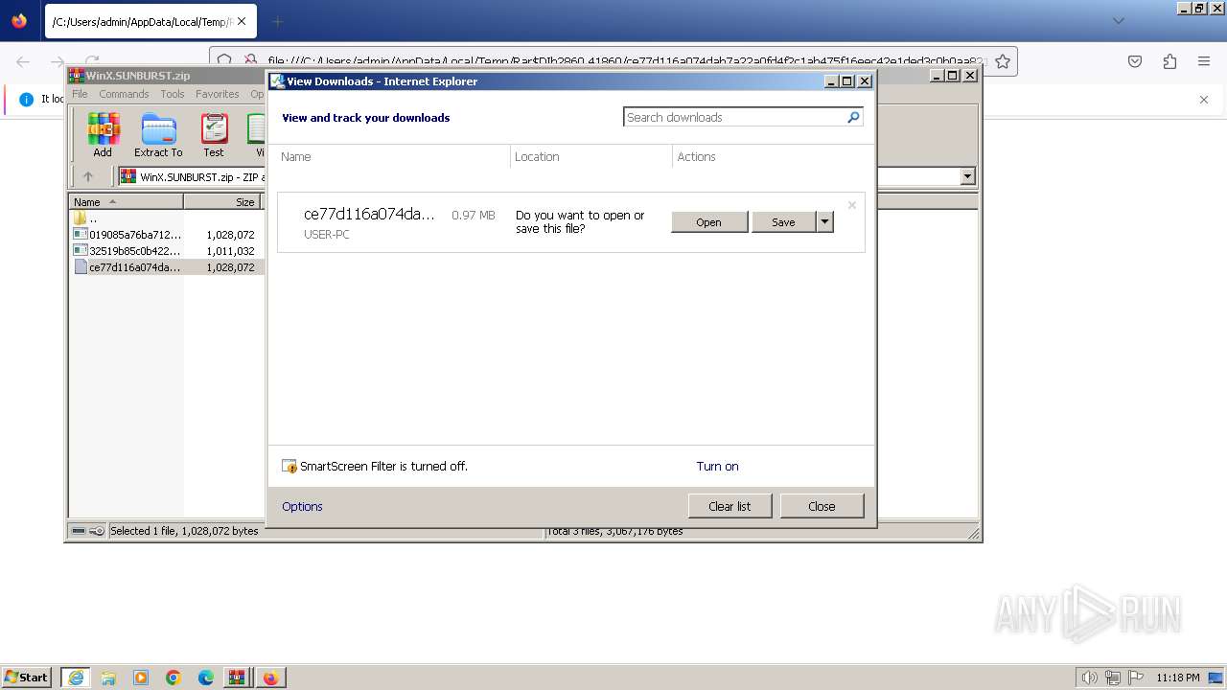This screenshot has width=1227, height=690.
Task: Open the Windows Start menu
Action: [x=26, y=678]
